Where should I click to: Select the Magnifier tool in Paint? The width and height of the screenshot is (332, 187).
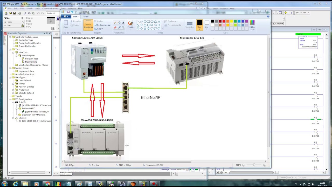click(x=123, y=27)
